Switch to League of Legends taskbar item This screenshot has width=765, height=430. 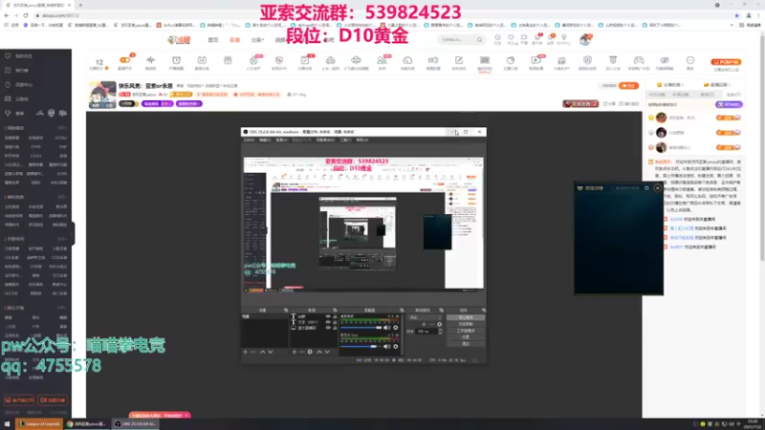click(39, 423)
